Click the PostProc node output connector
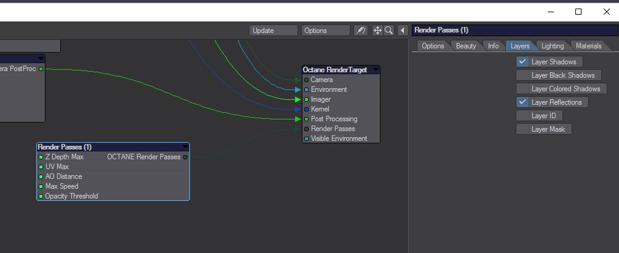Screen dimensions: 619x253 pyautogui.click(x=41, y=69)
